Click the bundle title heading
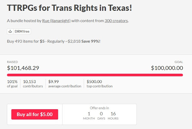 (69, 8)
